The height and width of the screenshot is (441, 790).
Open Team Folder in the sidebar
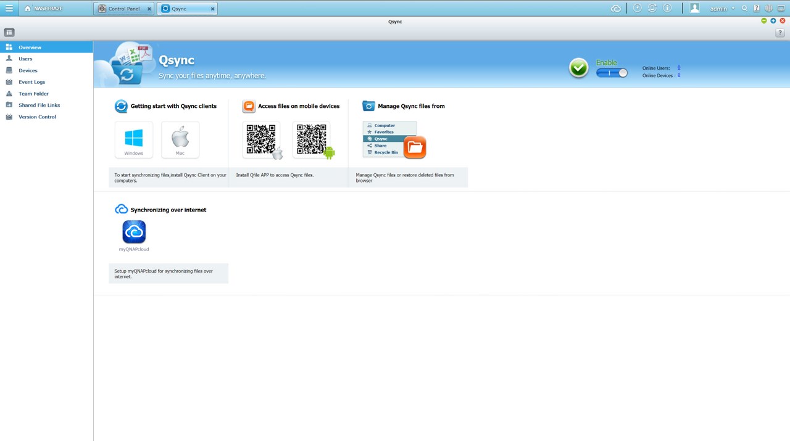(x=46, y=94)
